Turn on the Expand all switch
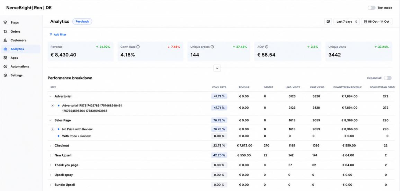The height and width of the screenshot is (191, 400). [x=388, y=78]
